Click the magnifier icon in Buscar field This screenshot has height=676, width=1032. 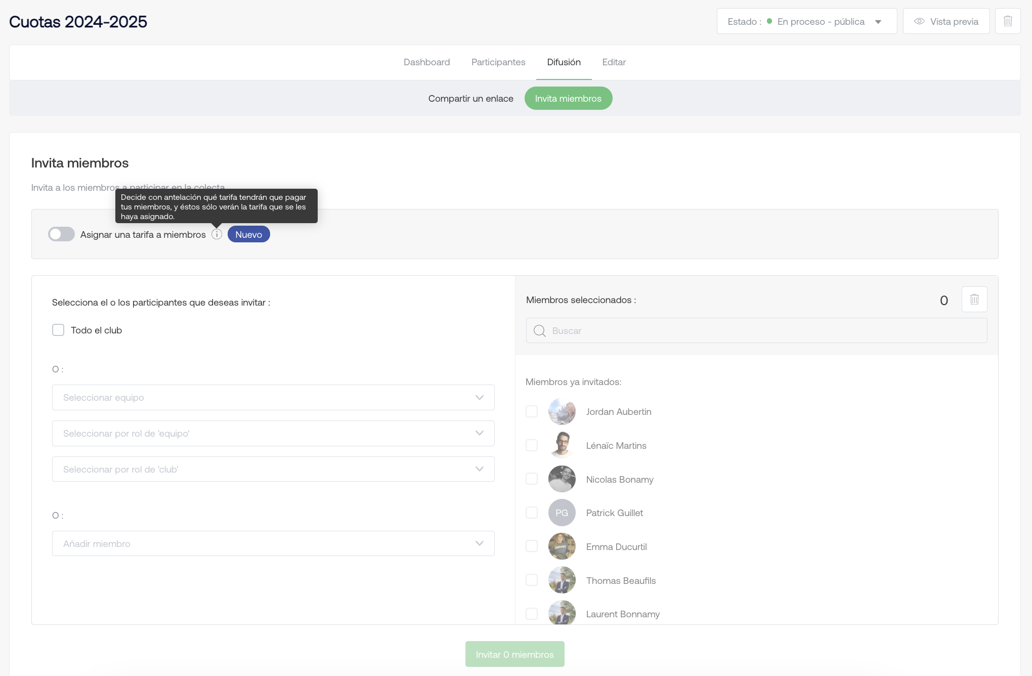click(540, 330)
